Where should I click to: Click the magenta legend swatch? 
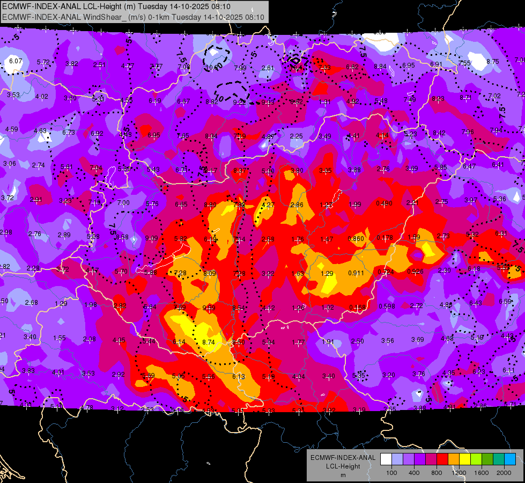point(431,459)
